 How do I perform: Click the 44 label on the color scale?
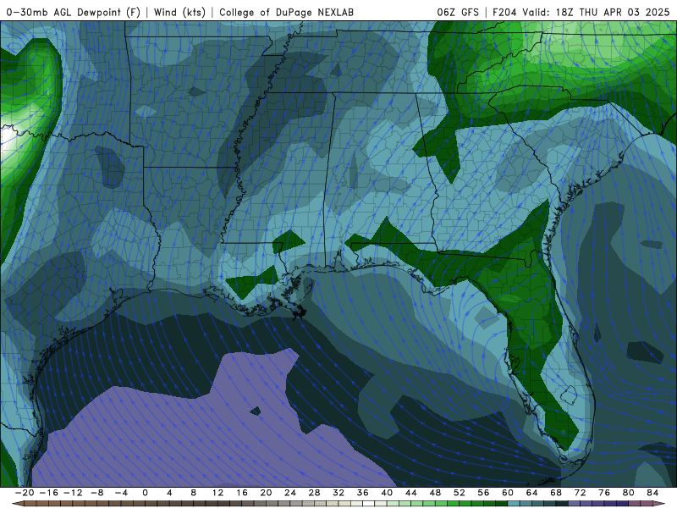pos(411,493)
